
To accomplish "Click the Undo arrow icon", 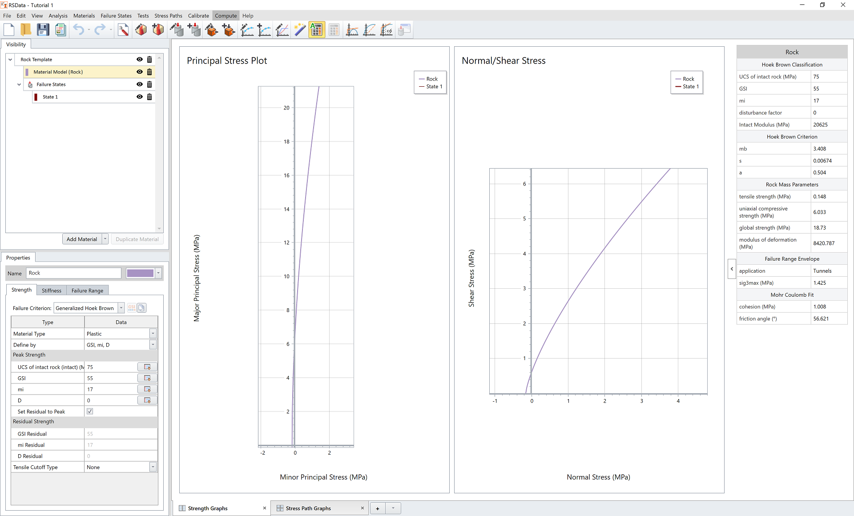I will click(78, 30).
